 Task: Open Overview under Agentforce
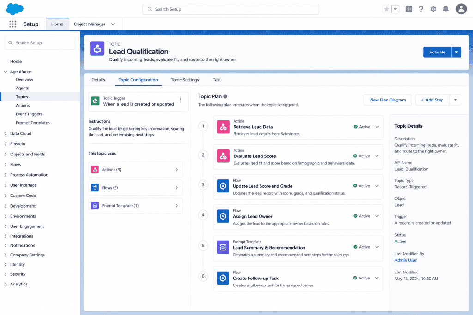(24, 80)
